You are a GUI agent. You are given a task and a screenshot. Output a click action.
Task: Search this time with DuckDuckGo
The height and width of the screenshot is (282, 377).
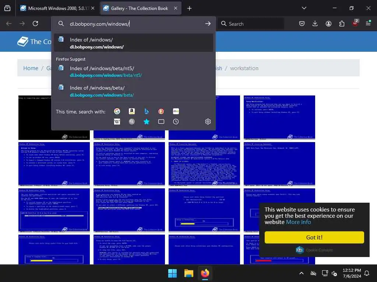pos(161,111)
